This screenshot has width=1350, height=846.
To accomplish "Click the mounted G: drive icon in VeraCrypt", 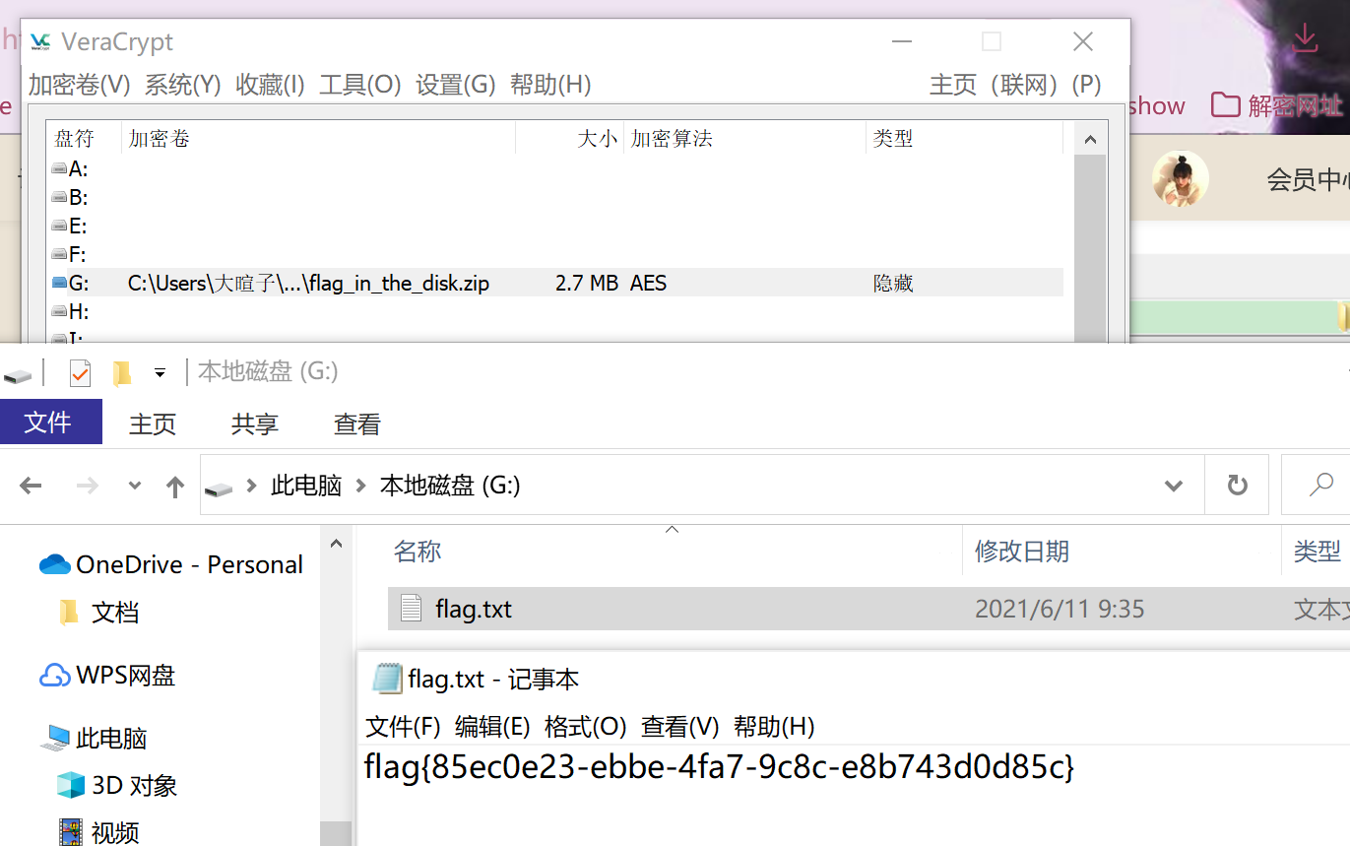I will coord(59,284).
